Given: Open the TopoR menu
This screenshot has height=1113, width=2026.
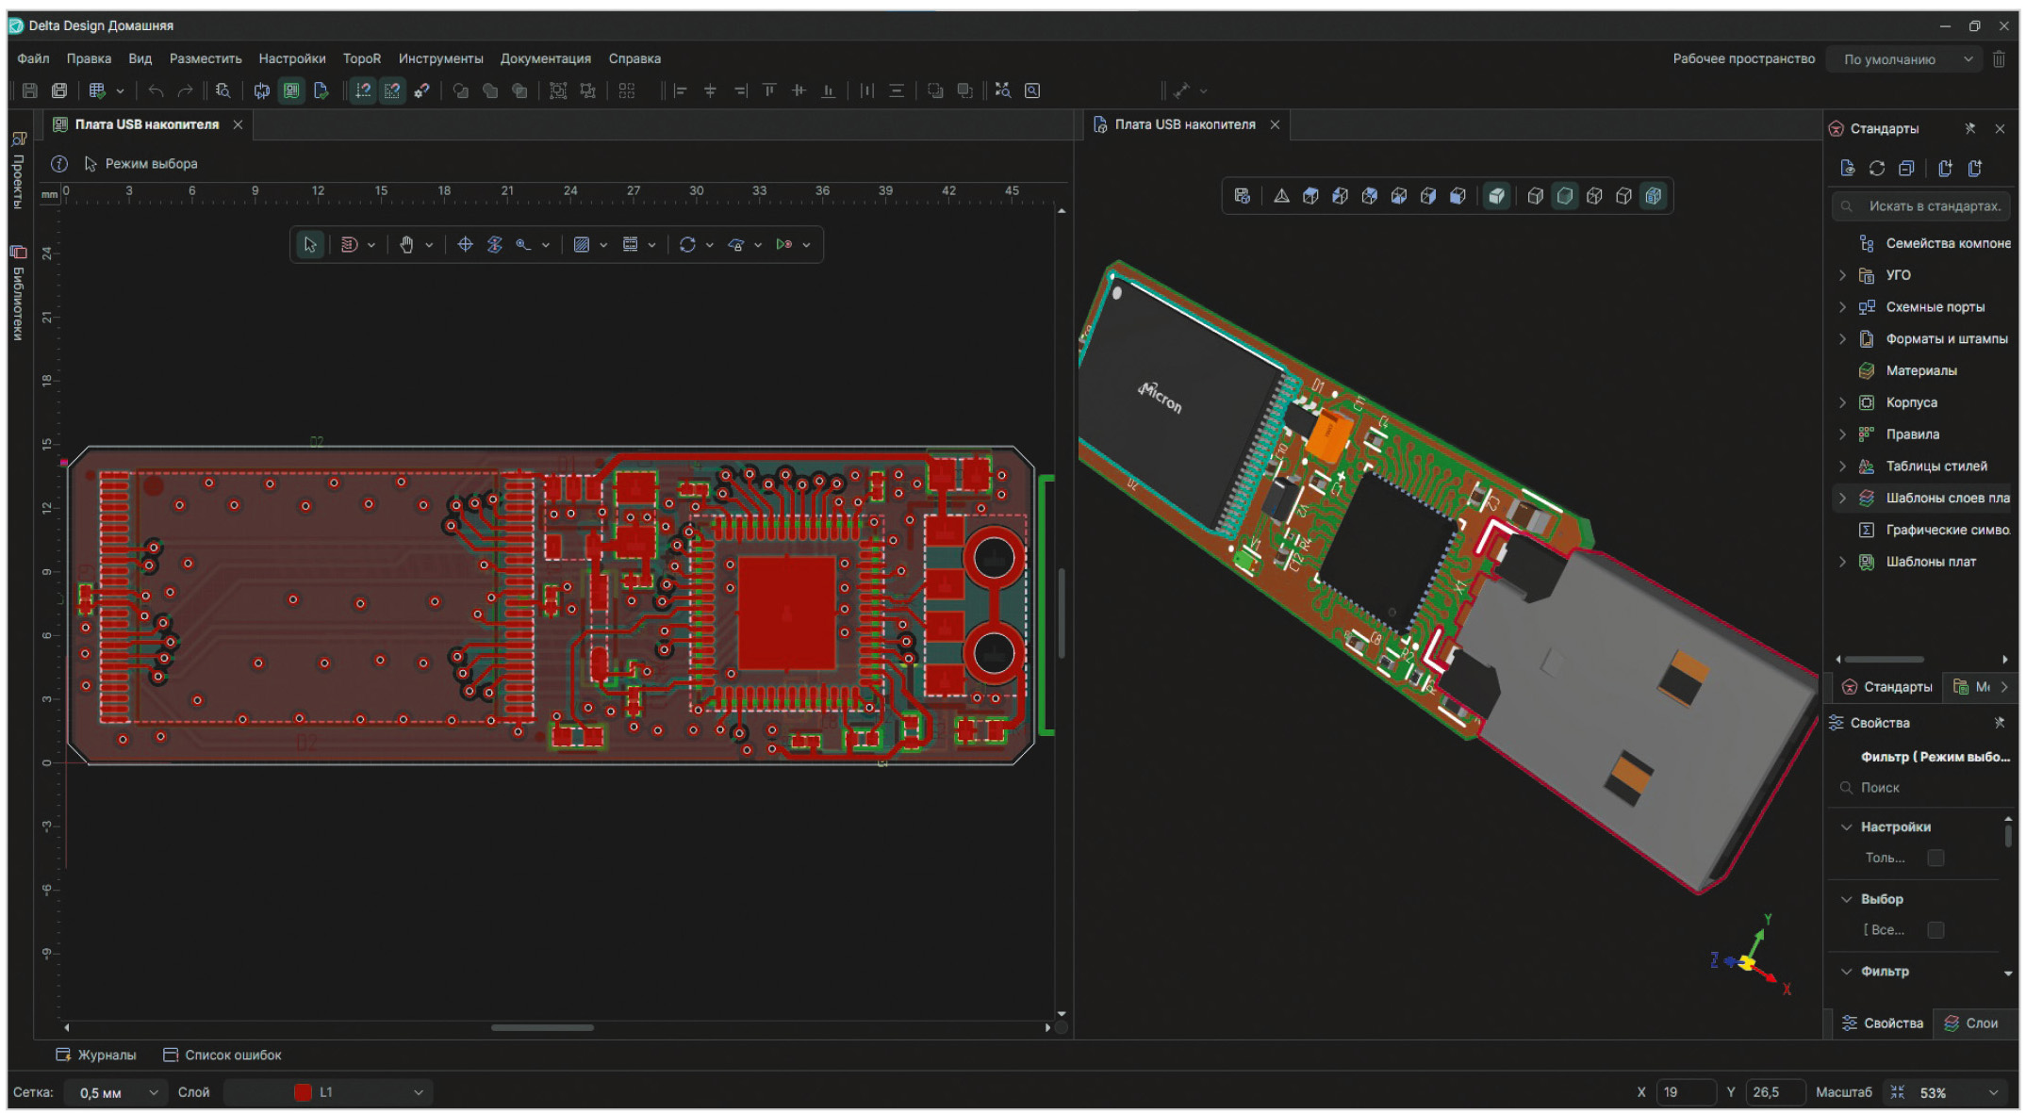Looking at the screenshot, I should [362, 58].
